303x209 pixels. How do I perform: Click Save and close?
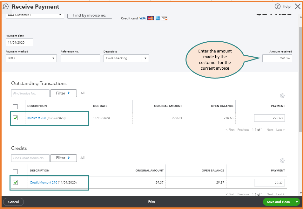coord(278,202)
